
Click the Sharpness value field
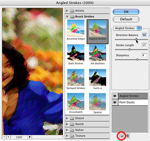144,55
